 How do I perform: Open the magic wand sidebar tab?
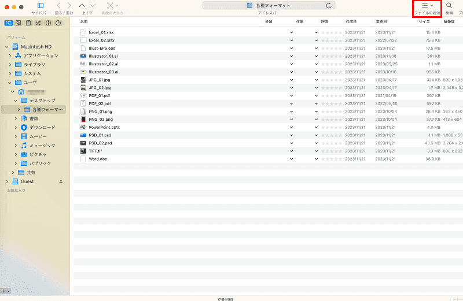[x=38, y=23]
